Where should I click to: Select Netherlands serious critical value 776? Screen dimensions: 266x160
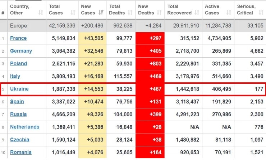259,127
